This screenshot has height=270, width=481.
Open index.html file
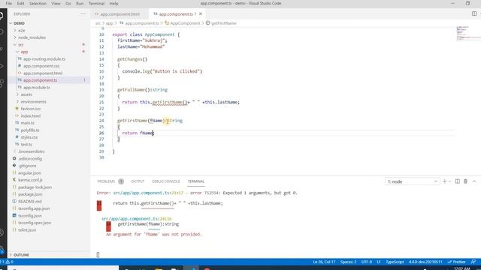31,115
